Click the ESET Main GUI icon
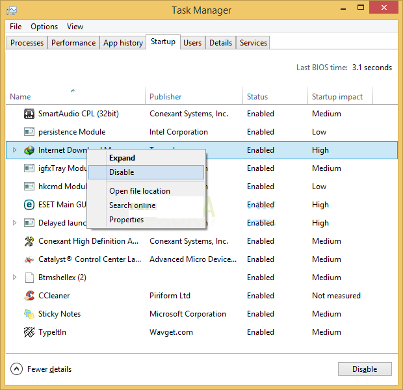 click(29, 205)
